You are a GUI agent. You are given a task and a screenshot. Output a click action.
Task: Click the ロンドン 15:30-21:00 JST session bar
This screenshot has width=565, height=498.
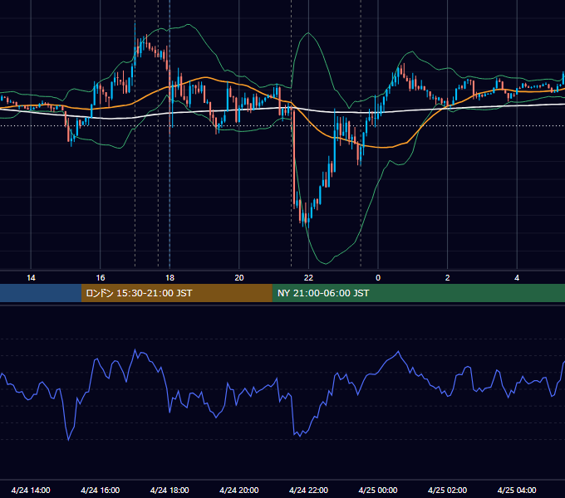[x=176, y=293]
